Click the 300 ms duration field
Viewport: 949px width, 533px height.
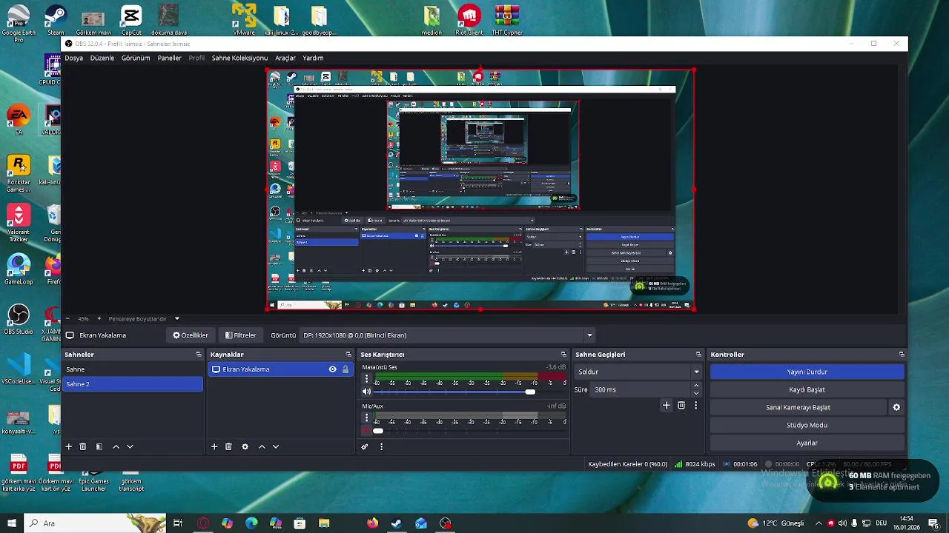(x=640, y=389)
